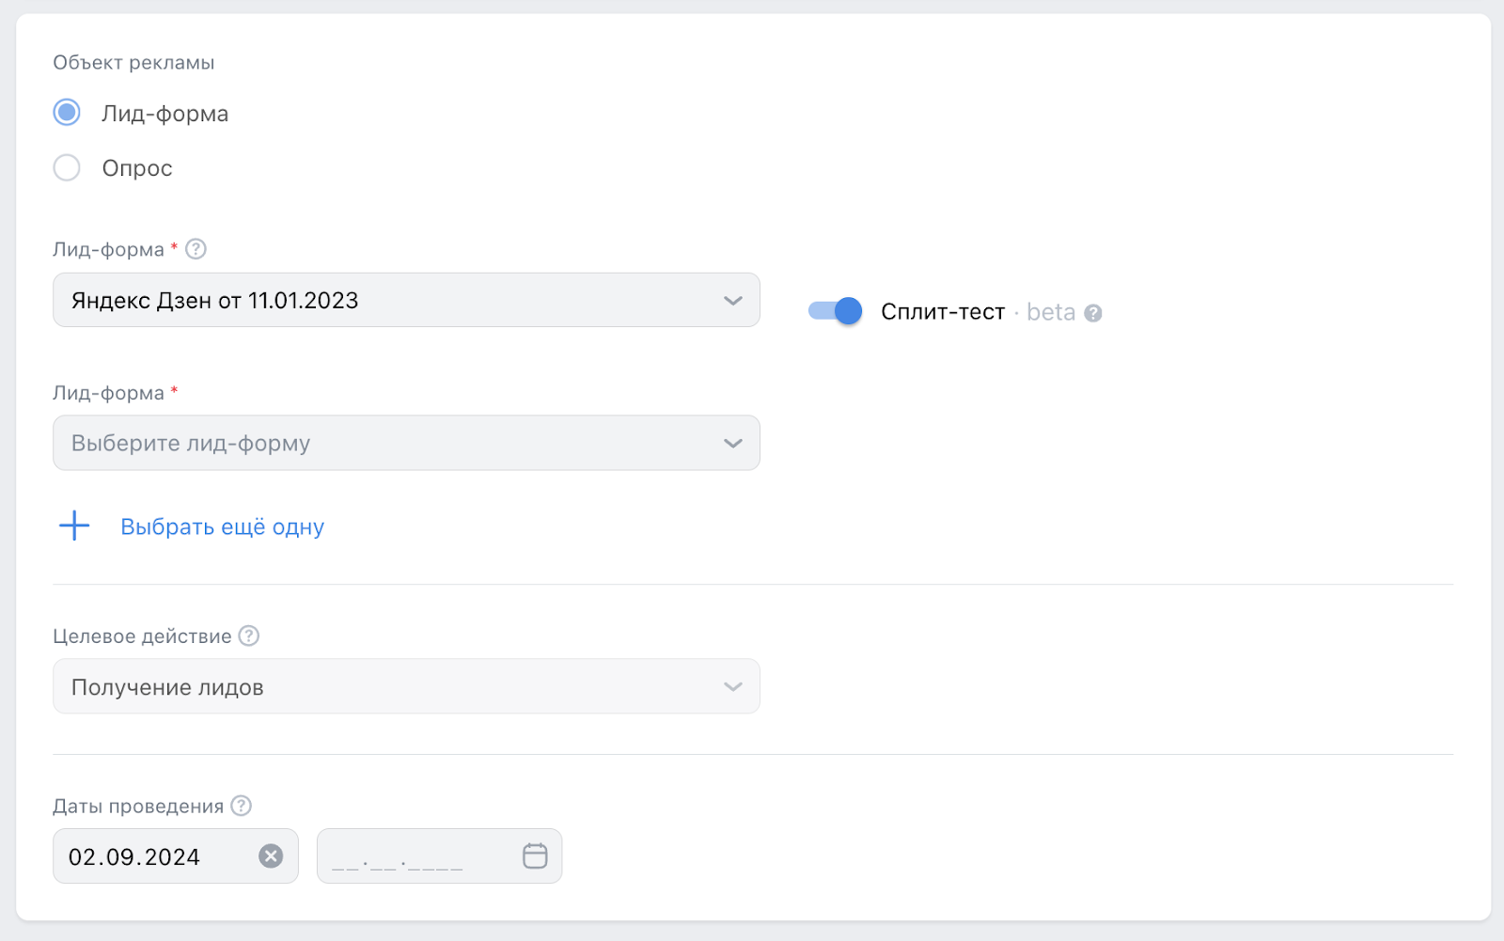The image size is (1504, 941).
Task: Click the Даты проведения label text
Action: point(138,807)
